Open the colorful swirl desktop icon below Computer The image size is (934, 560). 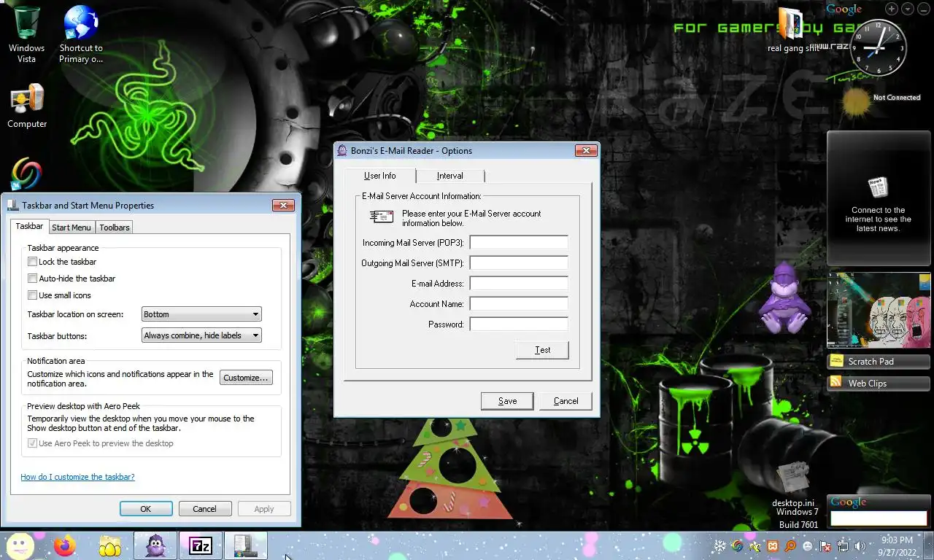(x=26, y=175)
